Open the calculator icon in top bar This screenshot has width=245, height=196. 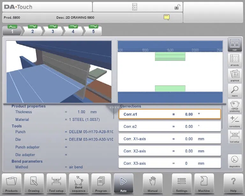(135, 7)
